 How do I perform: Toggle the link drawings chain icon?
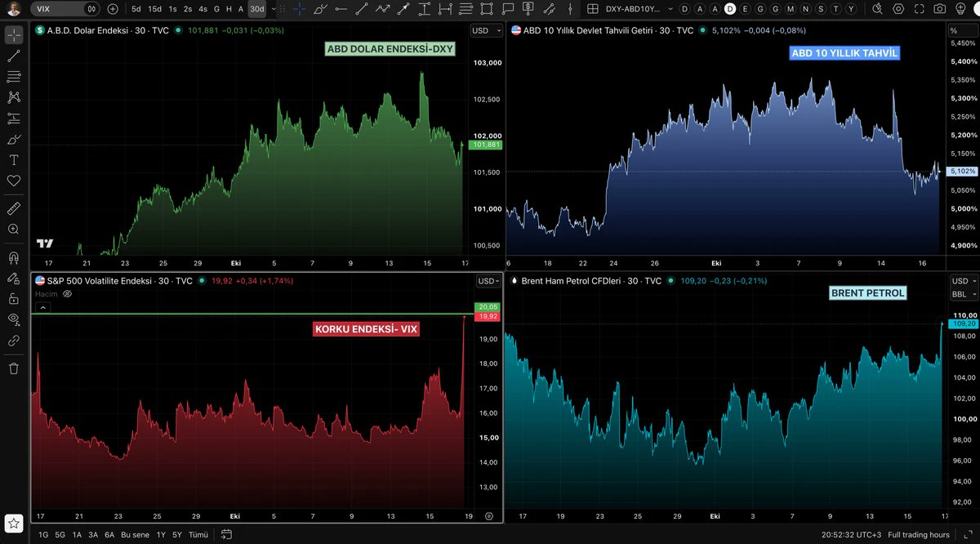click(14, 340)
